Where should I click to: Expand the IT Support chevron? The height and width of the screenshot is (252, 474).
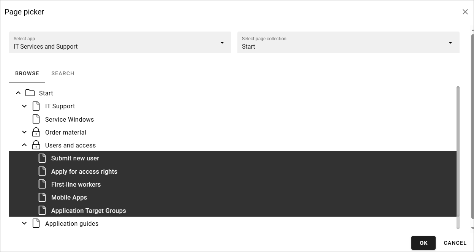pos(24,106)
